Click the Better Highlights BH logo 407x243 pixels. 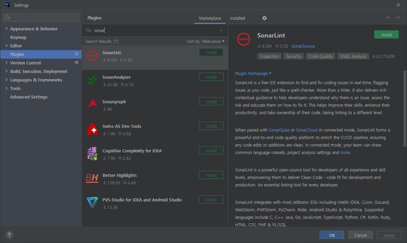click(92, 179)
